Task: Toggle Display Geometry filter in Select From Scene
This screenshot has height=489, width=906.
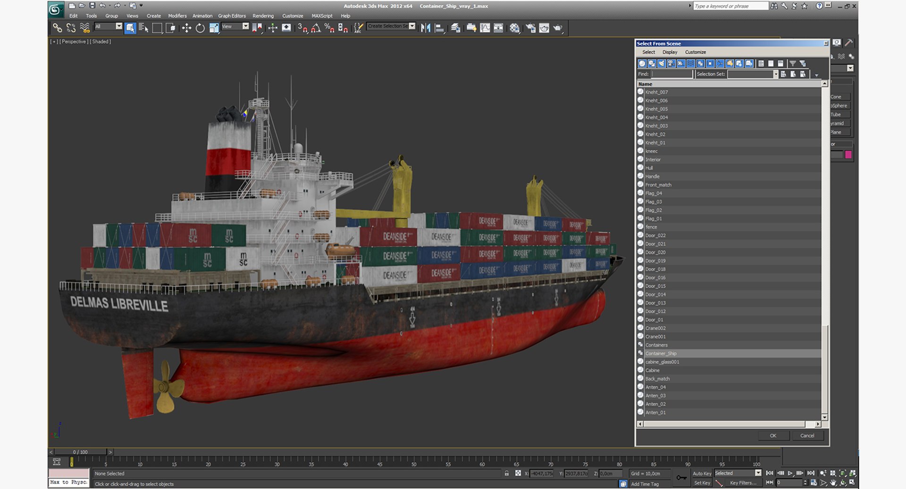Action: [x=642, y=63]
